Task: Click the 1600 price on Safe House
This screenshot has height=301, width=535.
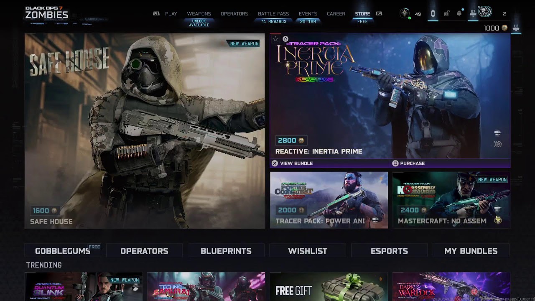Action: coord(41,211)
